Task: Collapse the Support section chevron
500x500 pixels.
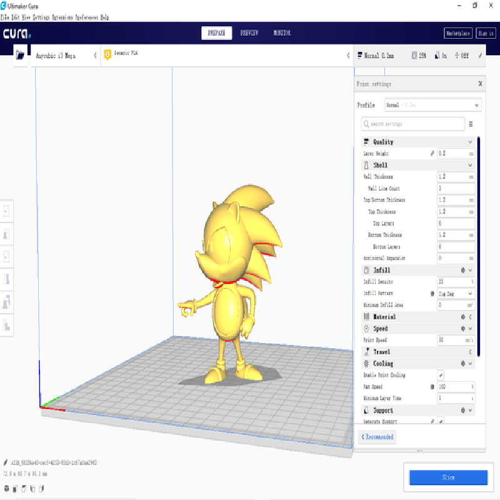Action: 470,410
